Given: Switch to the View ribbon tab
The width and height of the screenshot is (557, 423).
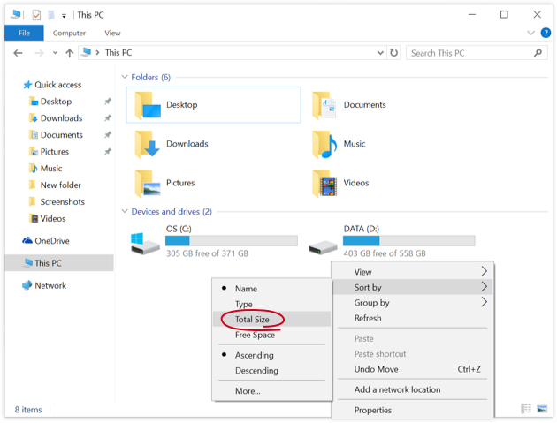Looking at the screenshot, I should pos(112,33).
